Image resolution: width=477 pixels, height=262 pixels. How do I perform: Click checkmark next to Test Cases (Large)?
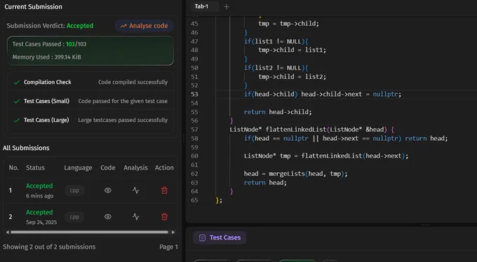click(x=17, y=120)
